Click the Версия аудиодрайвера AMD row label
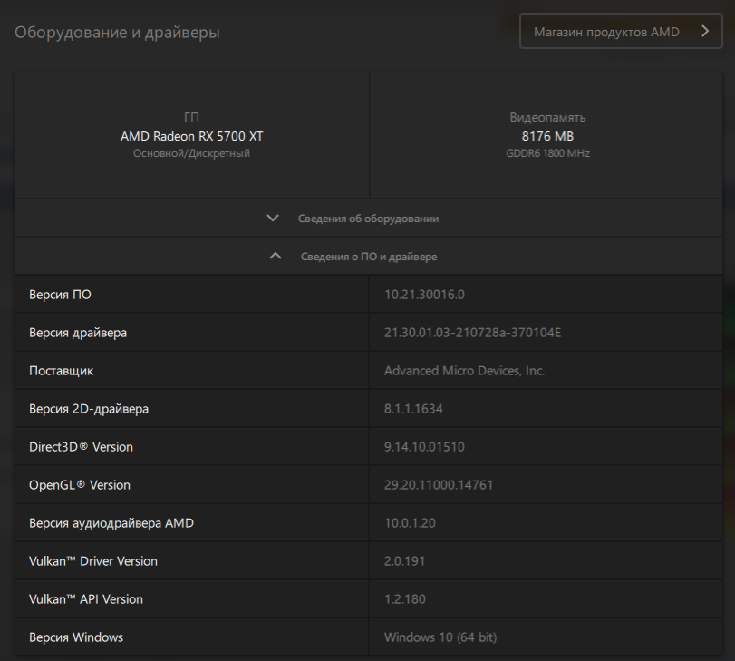 (x=111, y=523)
